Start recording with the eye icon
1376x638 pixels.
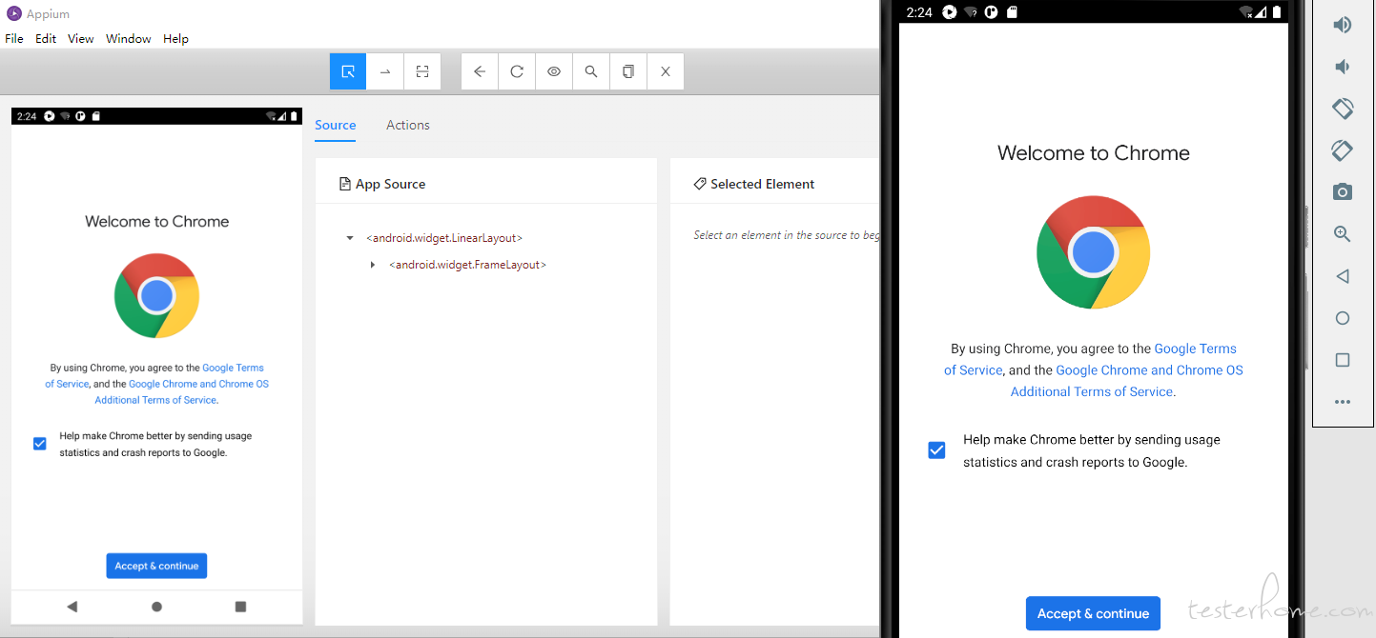pos(554,71)
